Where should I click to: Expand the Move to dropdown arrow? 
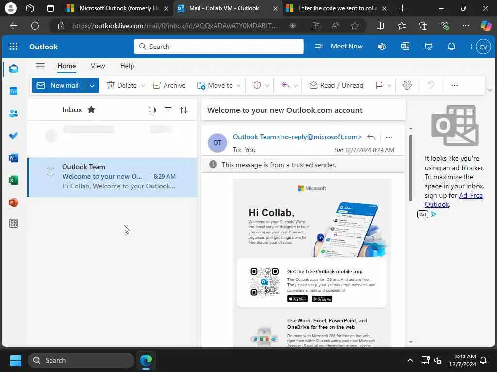point(239,85)
